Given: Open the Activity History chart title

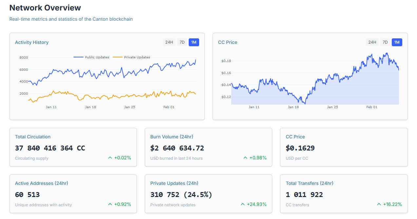Looking at the screenshot, I should click(x=32, y=42).
